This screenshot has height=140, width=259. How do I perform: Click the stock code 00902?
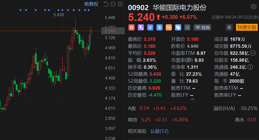138,8
